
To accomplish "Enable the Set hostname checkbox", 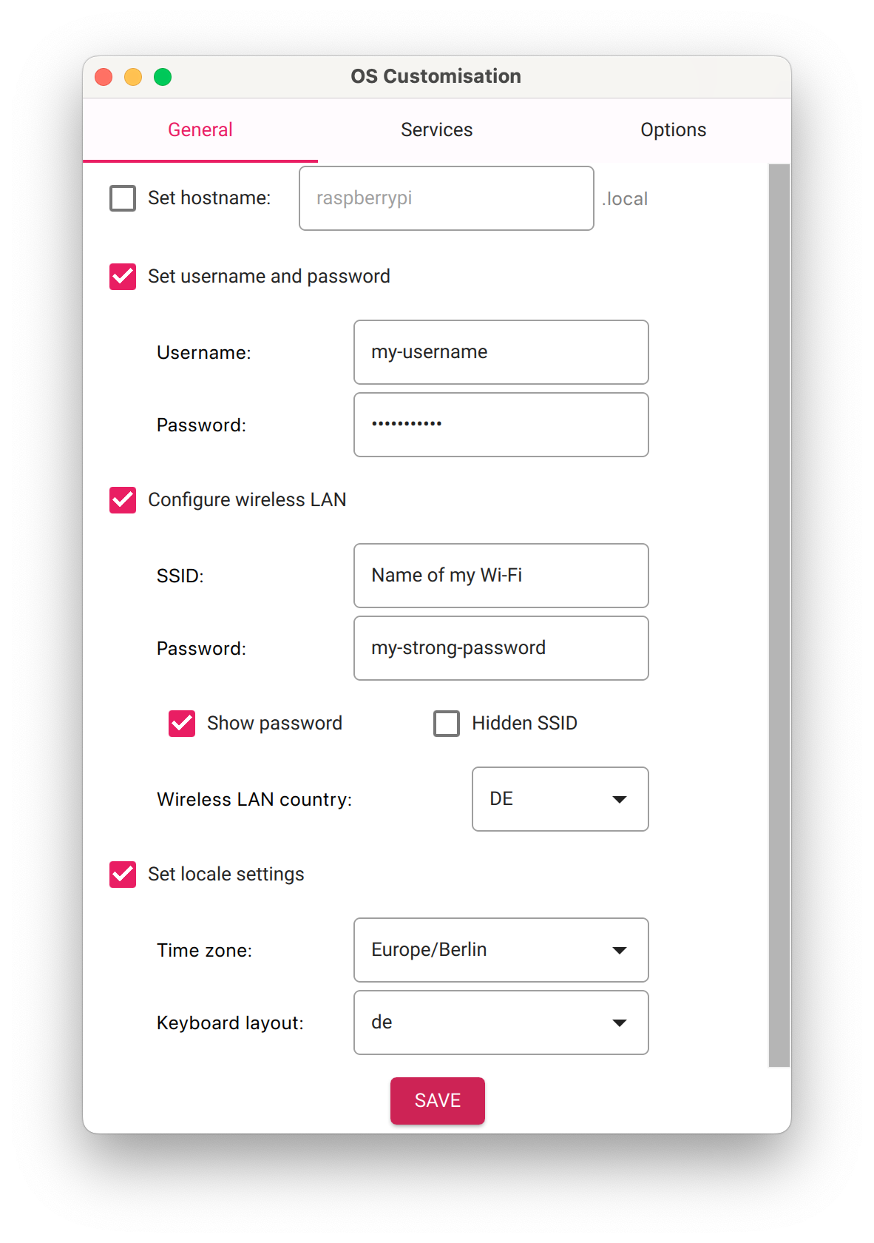I will pos(123,198).
